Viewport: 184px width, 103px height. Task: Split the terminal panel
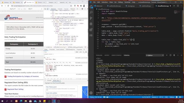[x=170, y=55]
